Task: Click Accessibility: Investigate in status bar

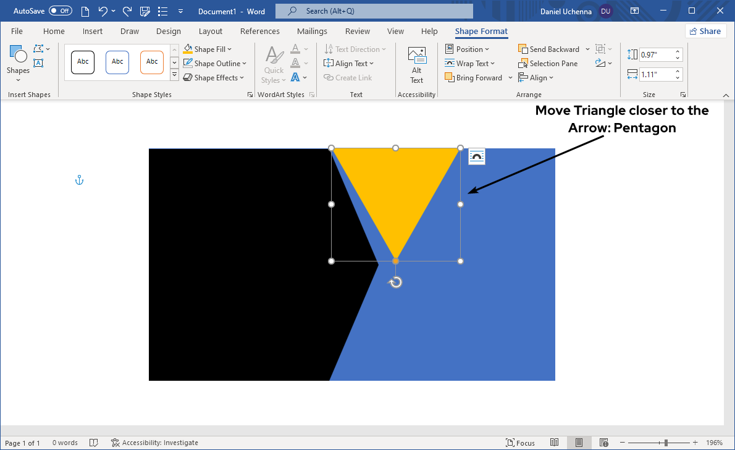Action: pyautogui.click(x=154, y=443)
